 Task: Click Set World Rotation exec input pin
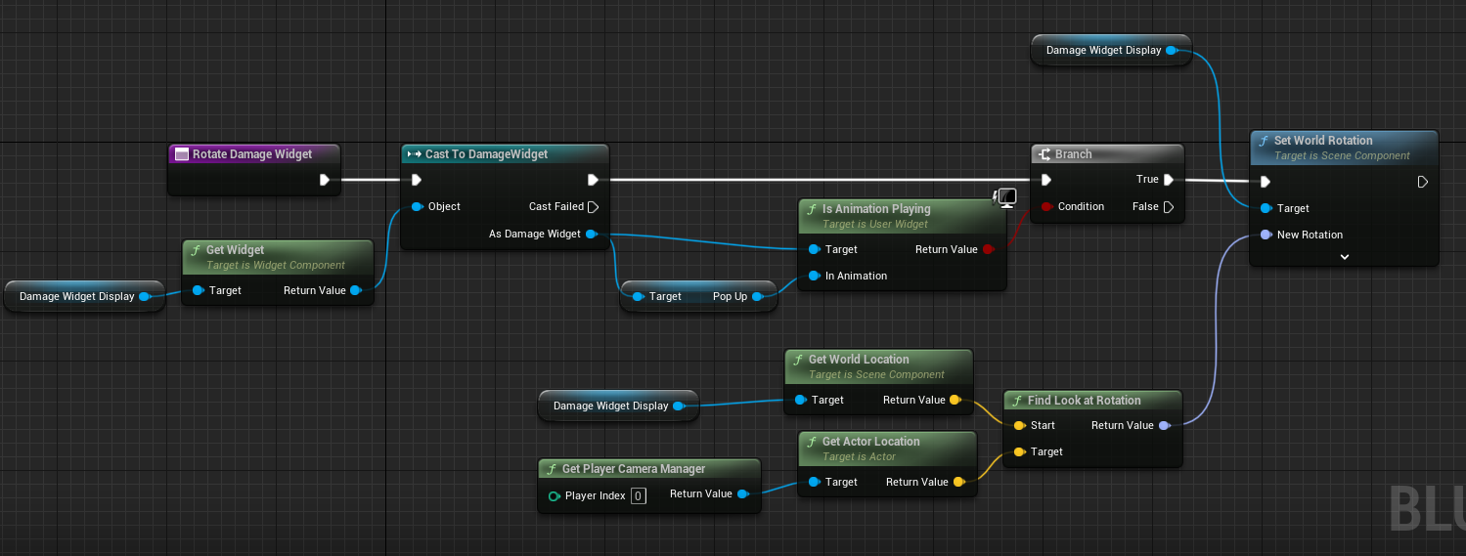coord(1266,182)
